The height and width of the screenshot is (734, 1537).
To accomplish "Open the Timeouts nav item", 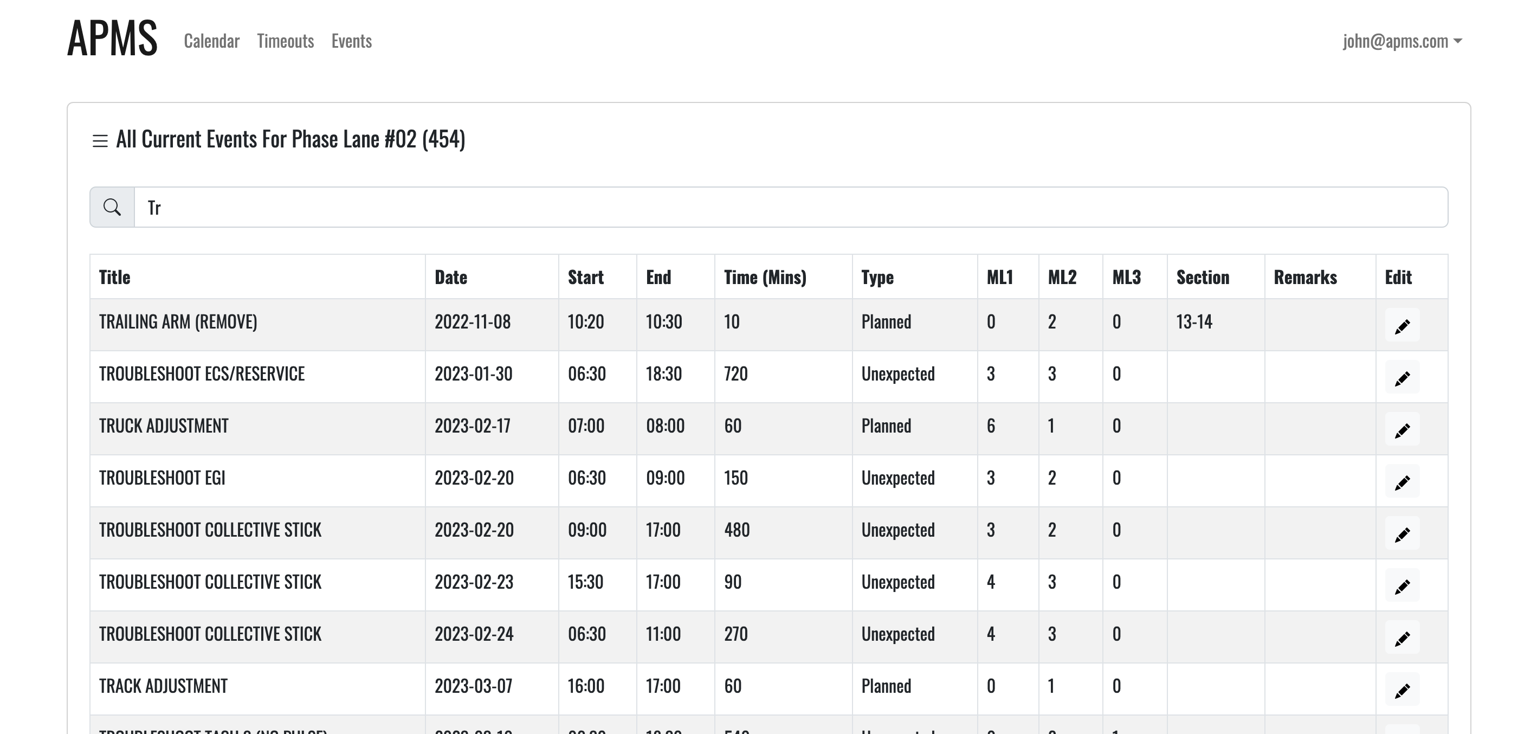I will click(285, 41).
